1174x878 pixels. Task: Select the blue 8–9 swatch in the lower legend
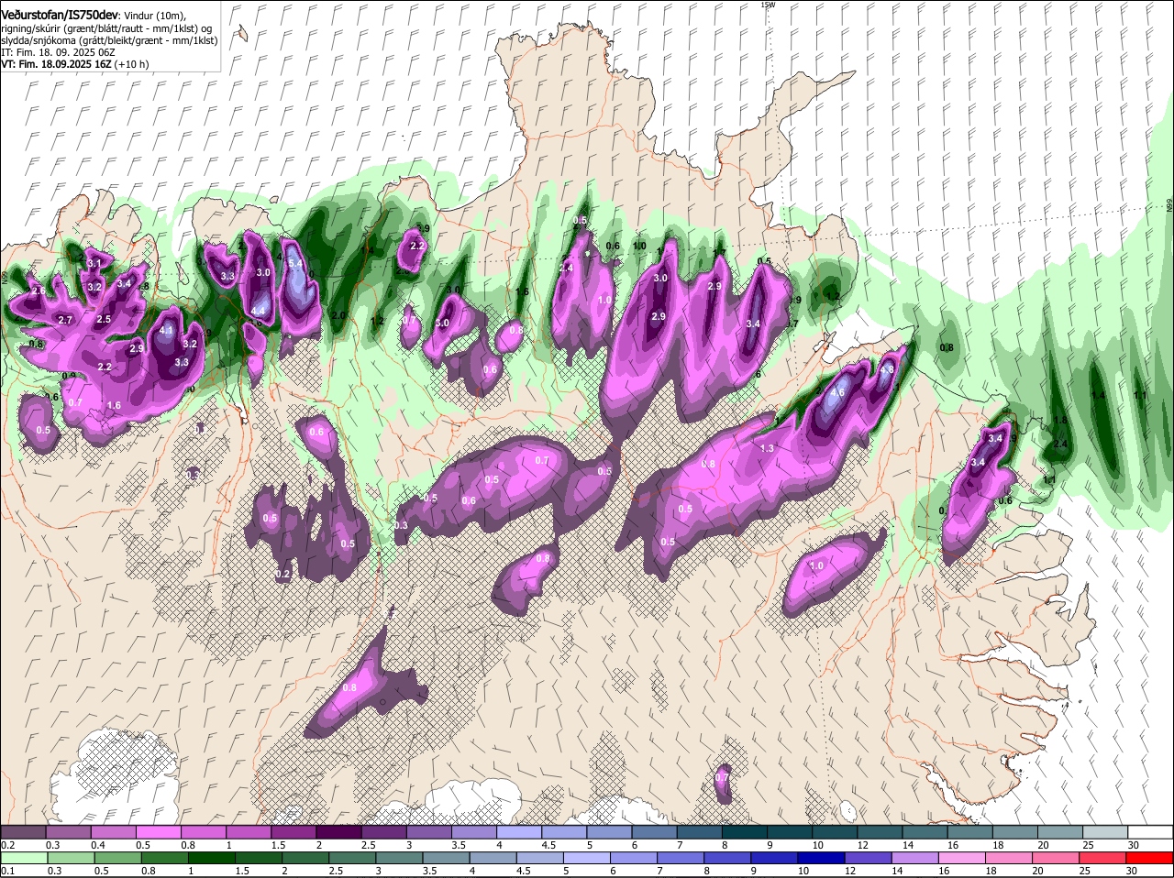730,857
